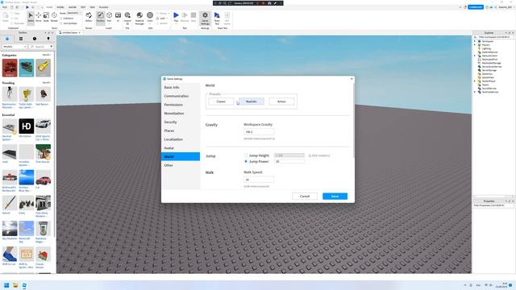Enable the Jump Height radio option

(x=246, y=155)
